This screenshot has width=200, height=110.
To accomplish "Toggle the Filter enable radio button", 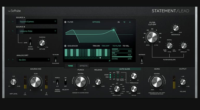I will pyautogui.click(x=65, y=22).
